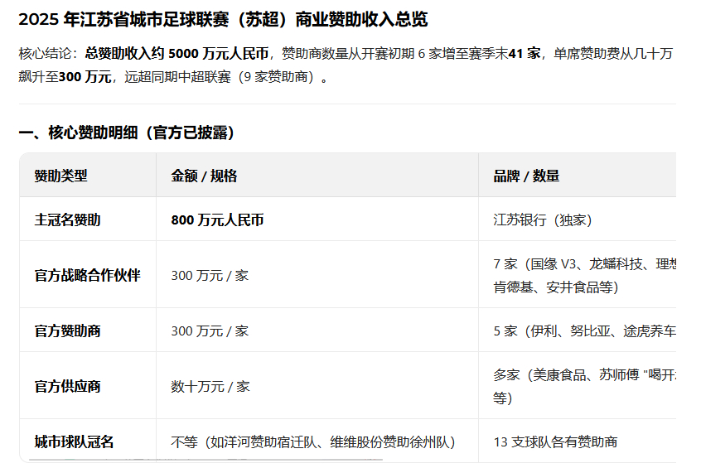Click the row label 官方赞助商
The width and height of the screenshot is (701, 468).
click(67, 330)
